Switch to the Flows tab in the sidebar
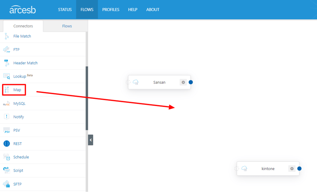317x192 pixels. click(x=67, y=26)
